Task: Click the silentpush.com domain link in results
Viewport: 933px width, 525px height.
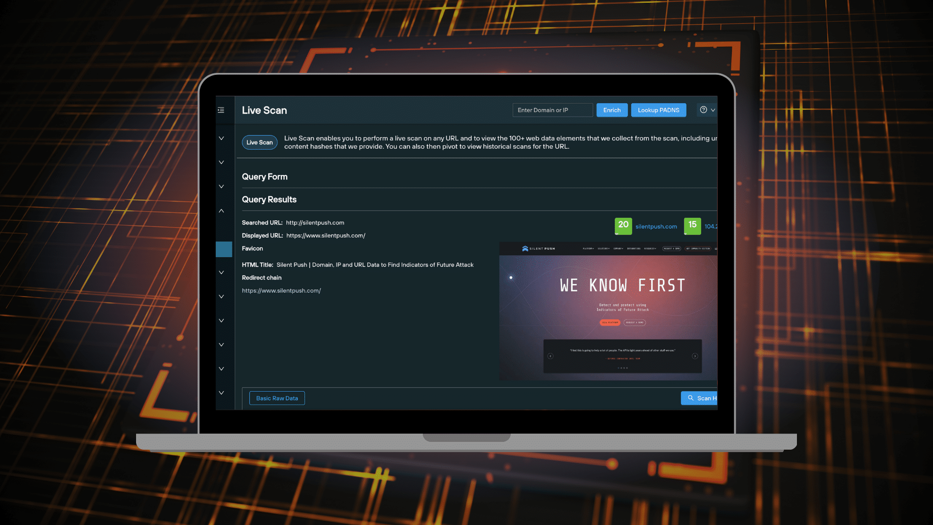Action: click(656, 226)
